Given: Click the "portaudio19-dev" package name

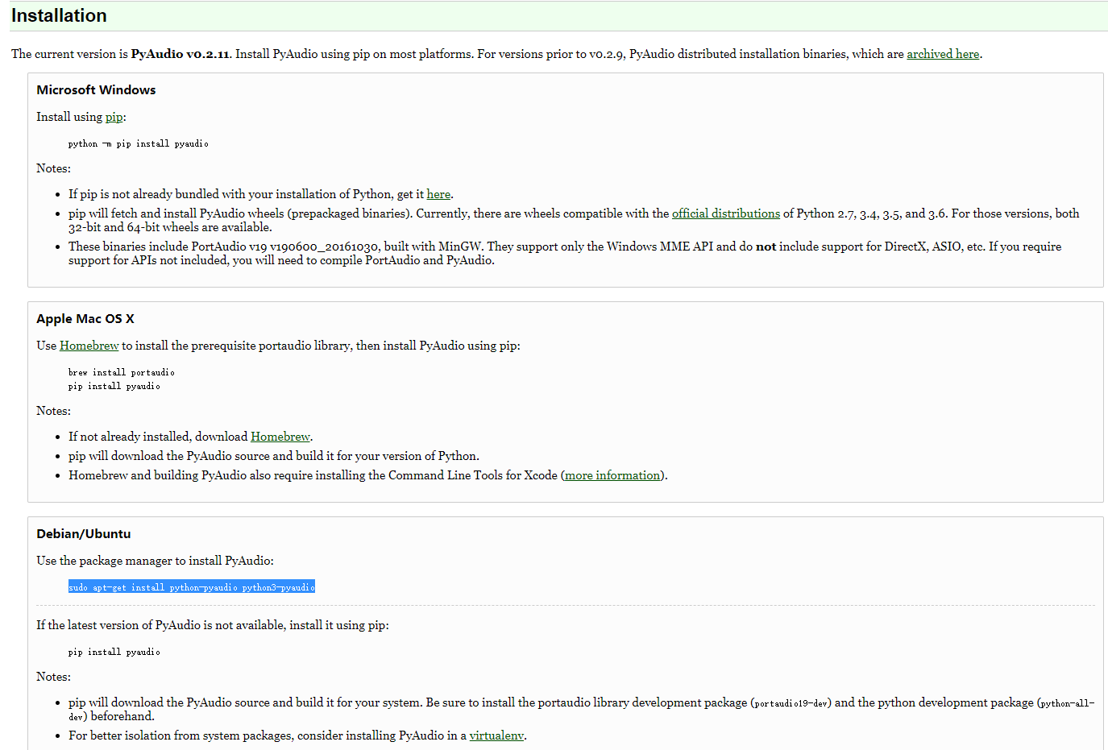Looking at the screenshot, I should 791,704.
